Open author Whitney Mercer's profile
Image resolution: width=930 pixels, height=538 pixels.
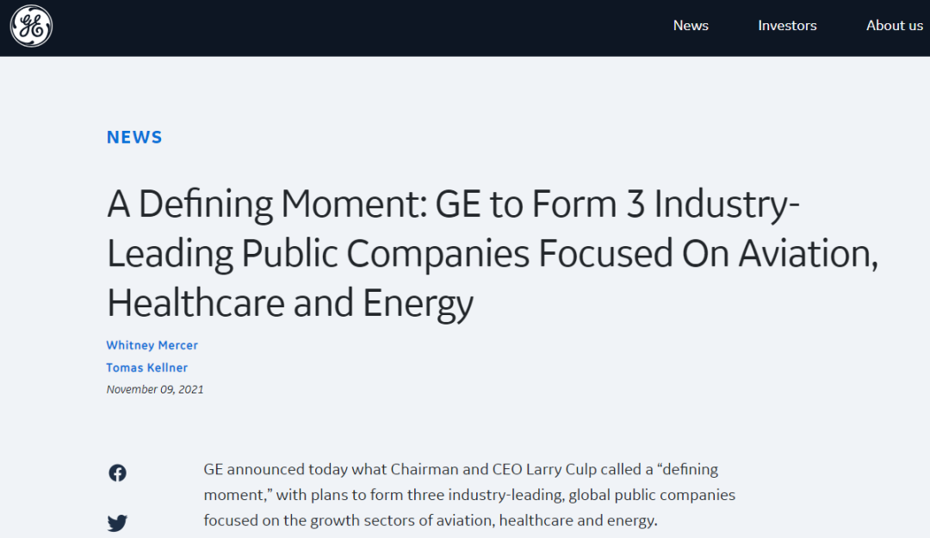tap(152, 345)
